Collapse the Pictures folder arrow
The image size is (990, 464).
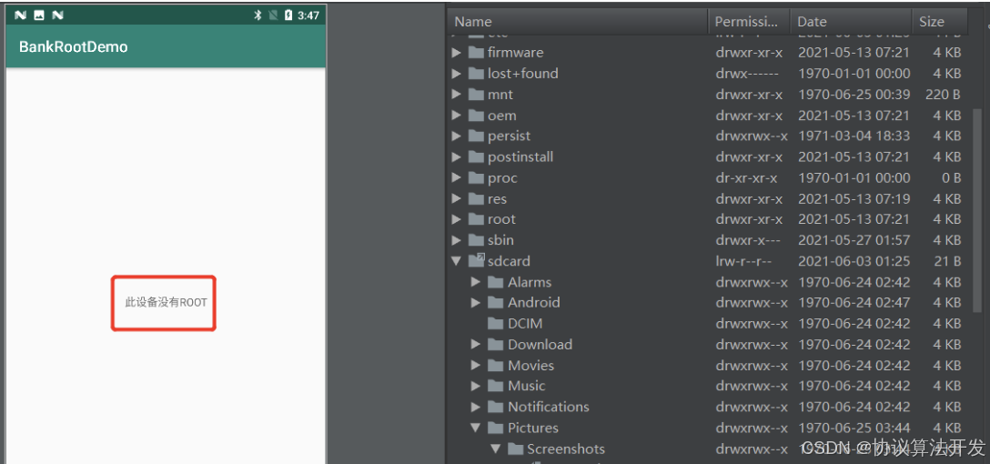476,428
